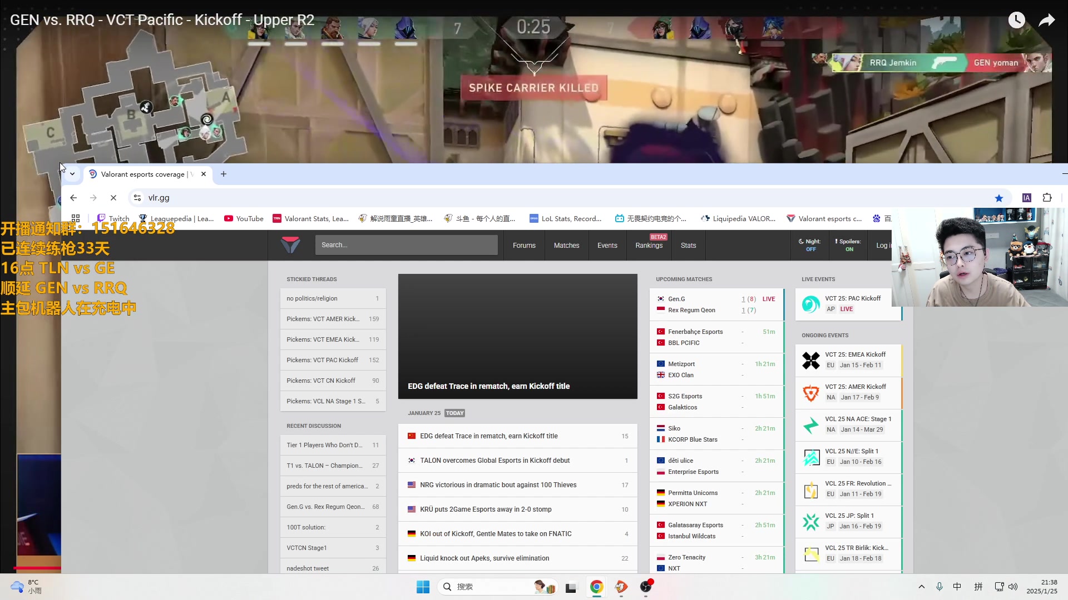The width and height of the screenshot is (1068, 600).
Task: Go back with the browser back arrow
Action: (x=73, y=198)
